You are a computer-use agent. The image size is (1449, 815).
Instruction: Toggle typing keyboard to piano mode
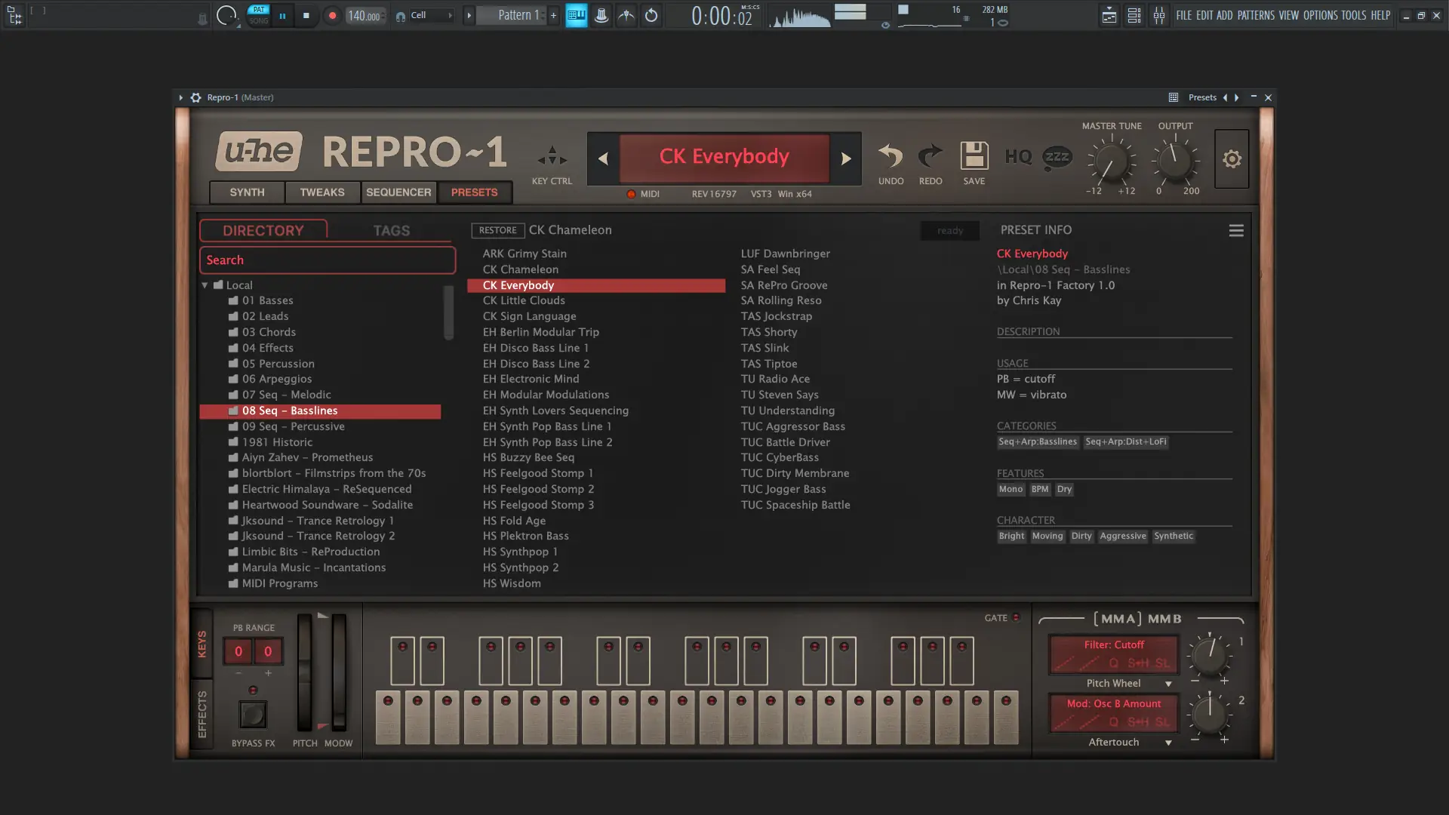pyautogui.click(x=577, y=15)
